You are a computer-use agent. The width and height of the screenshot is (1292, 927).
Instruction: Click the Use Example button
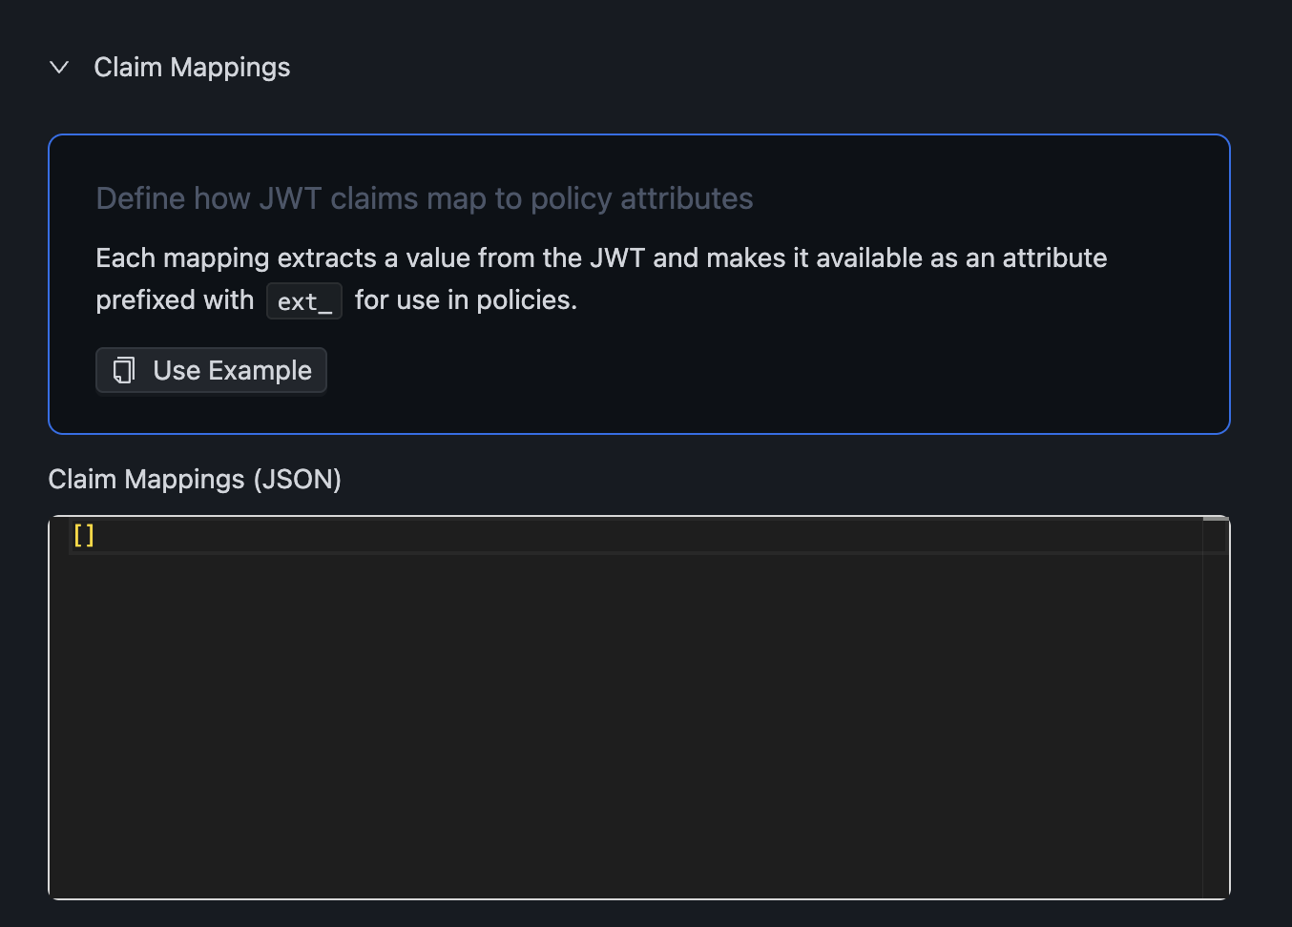click(x=211, y=370)
